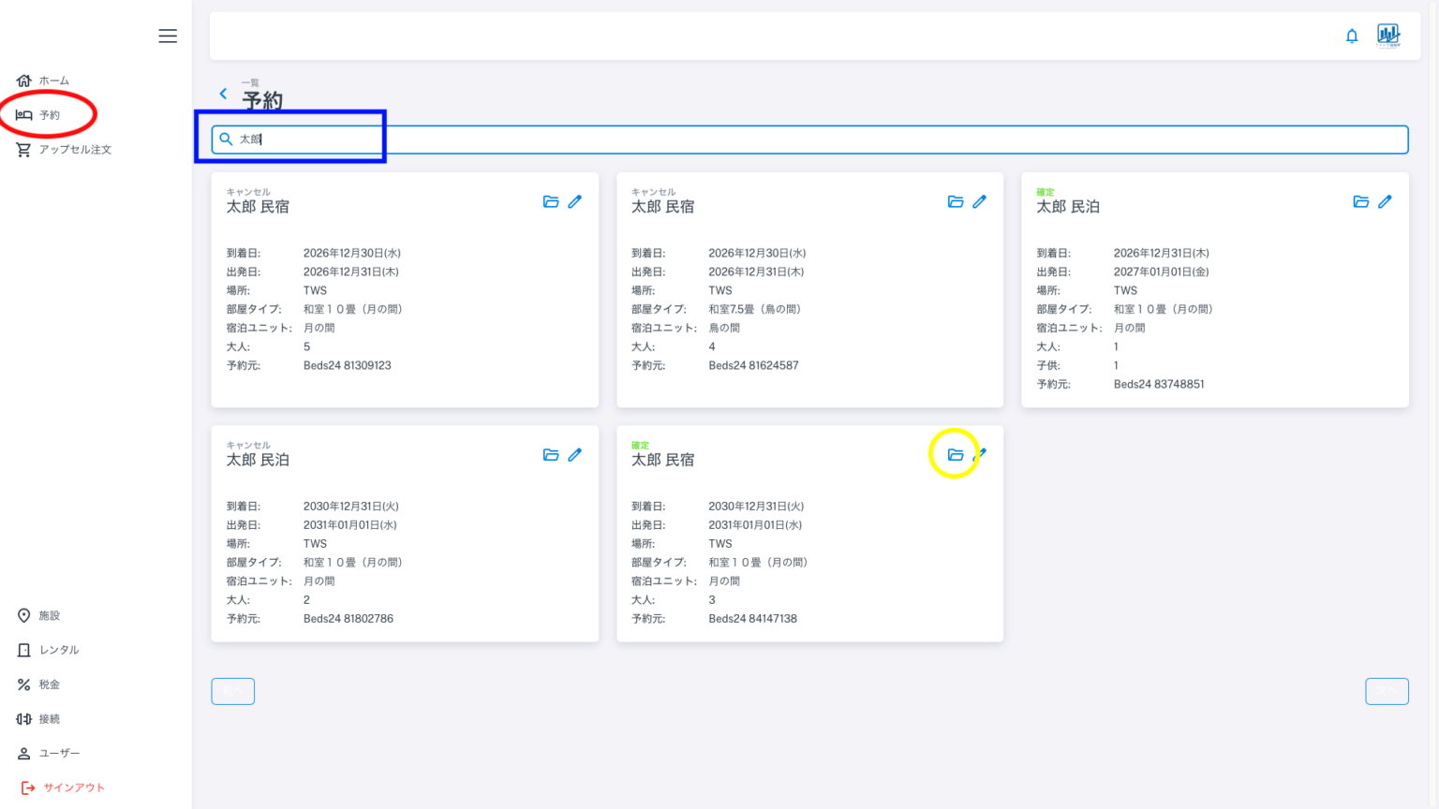Open folder for reservation Beds24 81309123
The height and width of the screenshot is (809, 1439).
pyautogui.click(x=551, y=202)
